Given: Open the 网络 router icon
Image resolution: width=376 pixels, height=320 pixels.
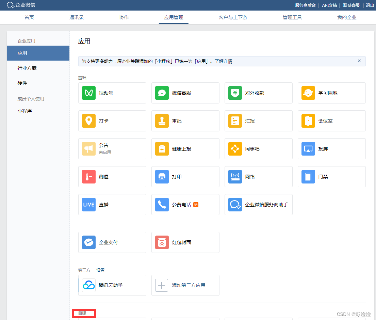Looking at the screenshot, I should click(x=235, y=177).
